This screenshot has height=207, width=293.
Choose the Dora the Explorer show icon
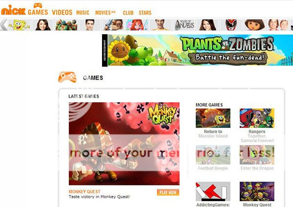[254, 25]
